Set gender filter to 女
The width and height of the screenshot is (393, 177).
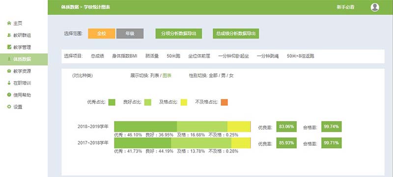pos(231,75)
